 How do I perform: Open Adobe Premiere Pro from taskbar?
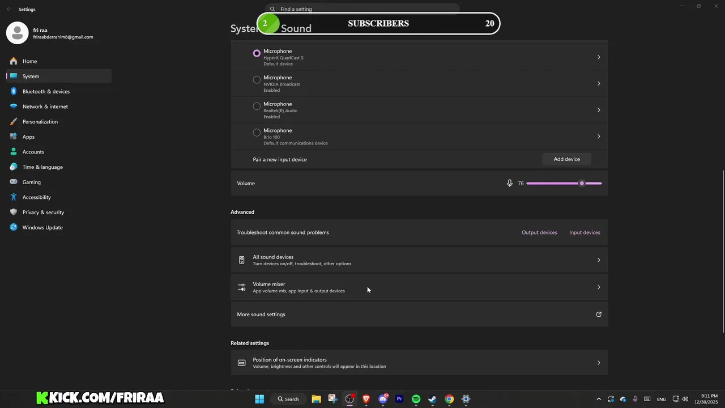tap(399, 399)
